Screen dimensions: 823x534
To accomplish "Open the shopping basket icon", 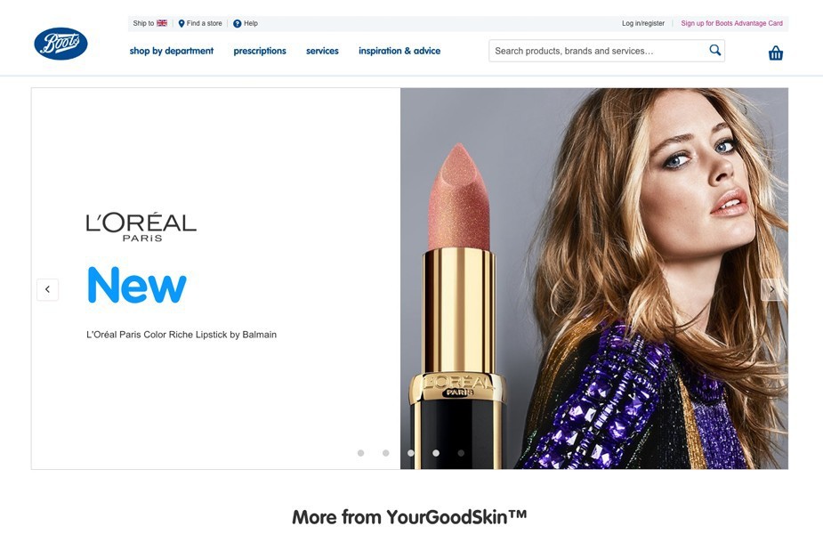I will pyautogui.click(x=775, y=53).
